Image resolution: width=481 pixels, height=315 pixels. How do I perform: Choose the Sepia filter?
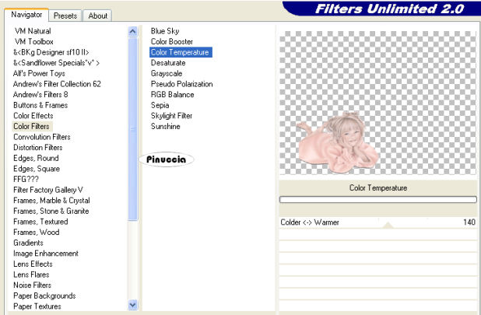[x=160, y=105]
